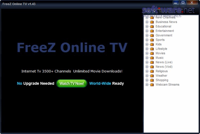200x134 pixels.
Task: Open the Weather node plus box
Action: (x=147, y=76)
